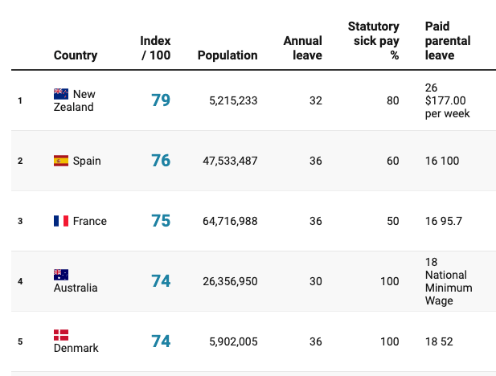Click the Denmark country name

(76, 348)
